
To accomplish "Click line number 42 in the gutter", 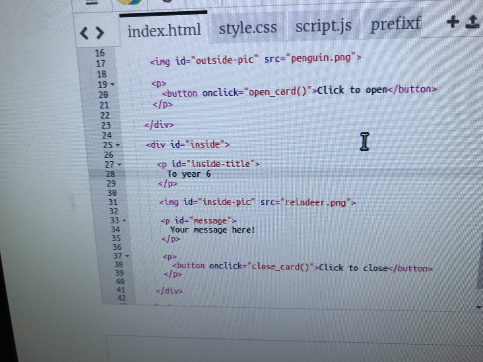I will pyautogui.click(x=121, y=298).
